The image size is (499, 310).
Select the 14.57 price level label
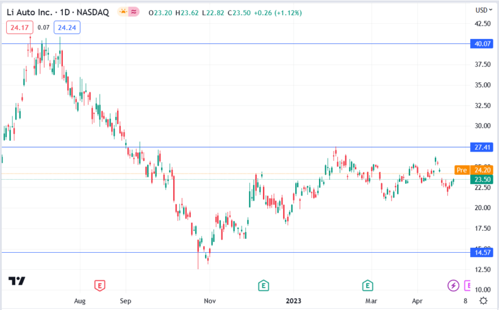[x=483, y=252]
